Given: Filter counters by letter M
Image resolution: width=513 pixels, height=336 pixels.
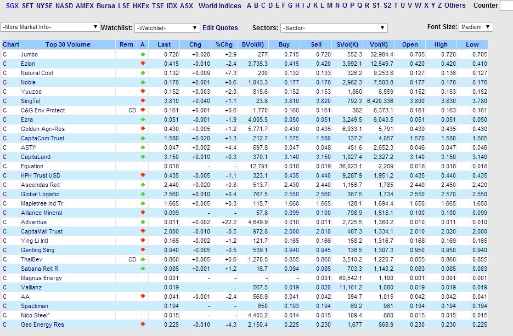Looking at the screenshot, I should [329, 5].
